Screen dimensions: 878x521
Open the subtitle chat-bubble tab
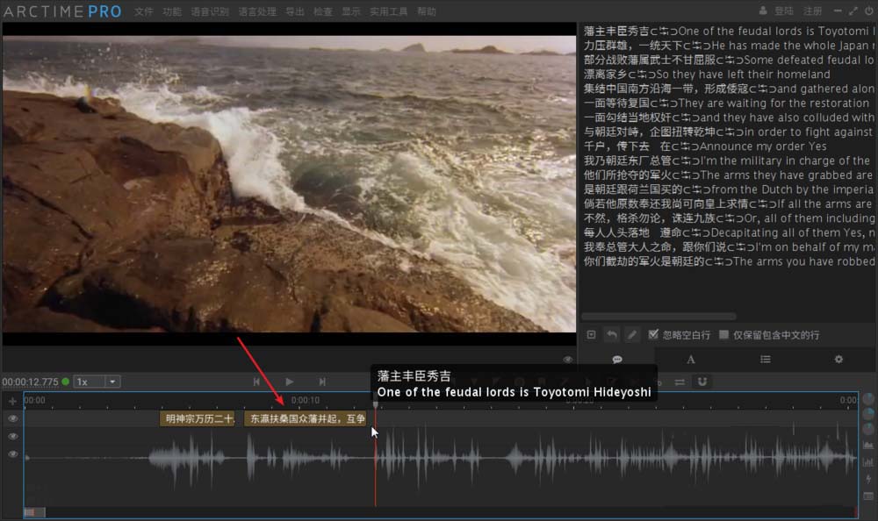tap(617, 360)
